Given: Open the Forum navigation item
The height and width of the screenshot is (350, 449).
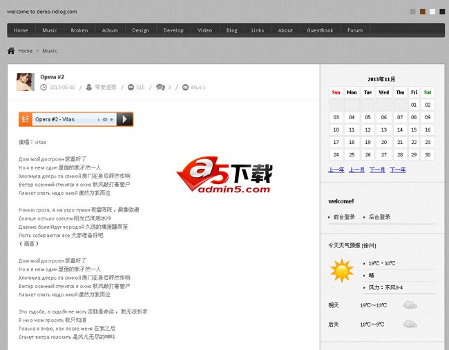Looking at the screenshot, I should [x=355, y=30].
